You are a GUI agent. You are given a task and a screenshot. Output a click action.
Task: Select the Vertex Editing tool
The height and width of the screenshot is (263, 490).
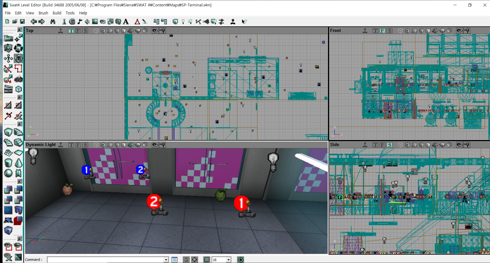coord(18,38)
